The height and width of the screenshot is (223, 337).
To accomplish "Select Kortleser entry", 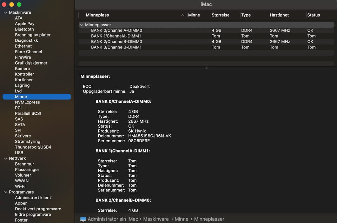I will pyautogui.click(x=24, y=80).
